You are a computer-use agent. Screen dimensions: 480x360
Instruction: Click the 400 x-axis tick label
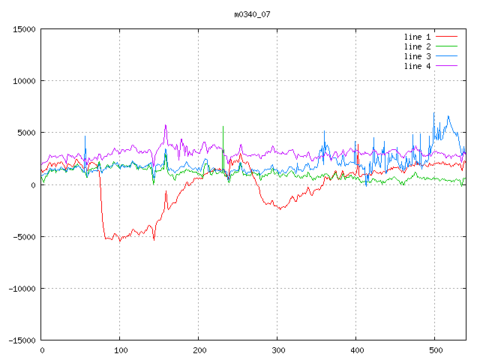click(x=355, y=350)
